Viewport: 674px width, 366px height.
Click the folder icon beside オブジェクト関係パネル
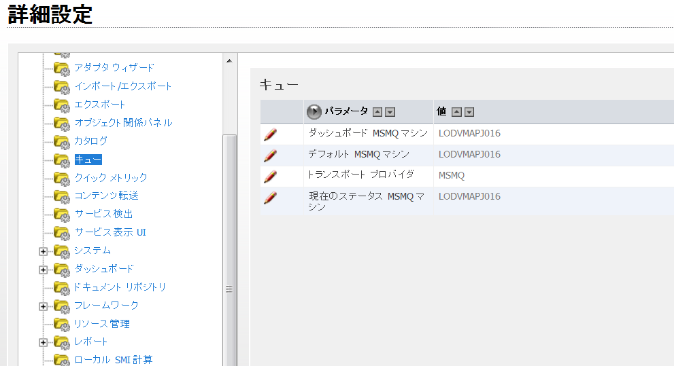point(62,124)
